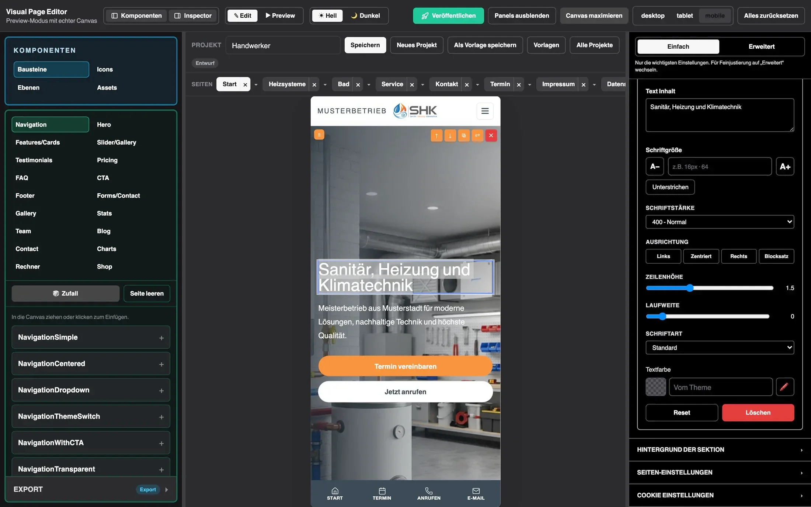Open dropdown arrow next to Impressum tab
811x507 pixels.
pos(594,84)
